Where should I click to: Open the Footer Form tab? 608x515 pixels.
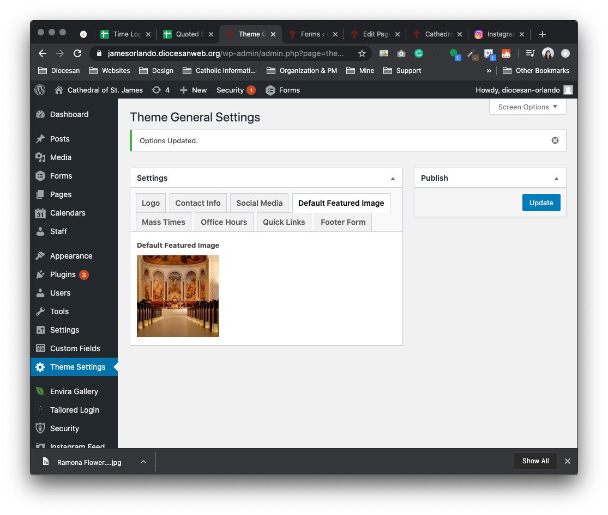tap(343, 222)
